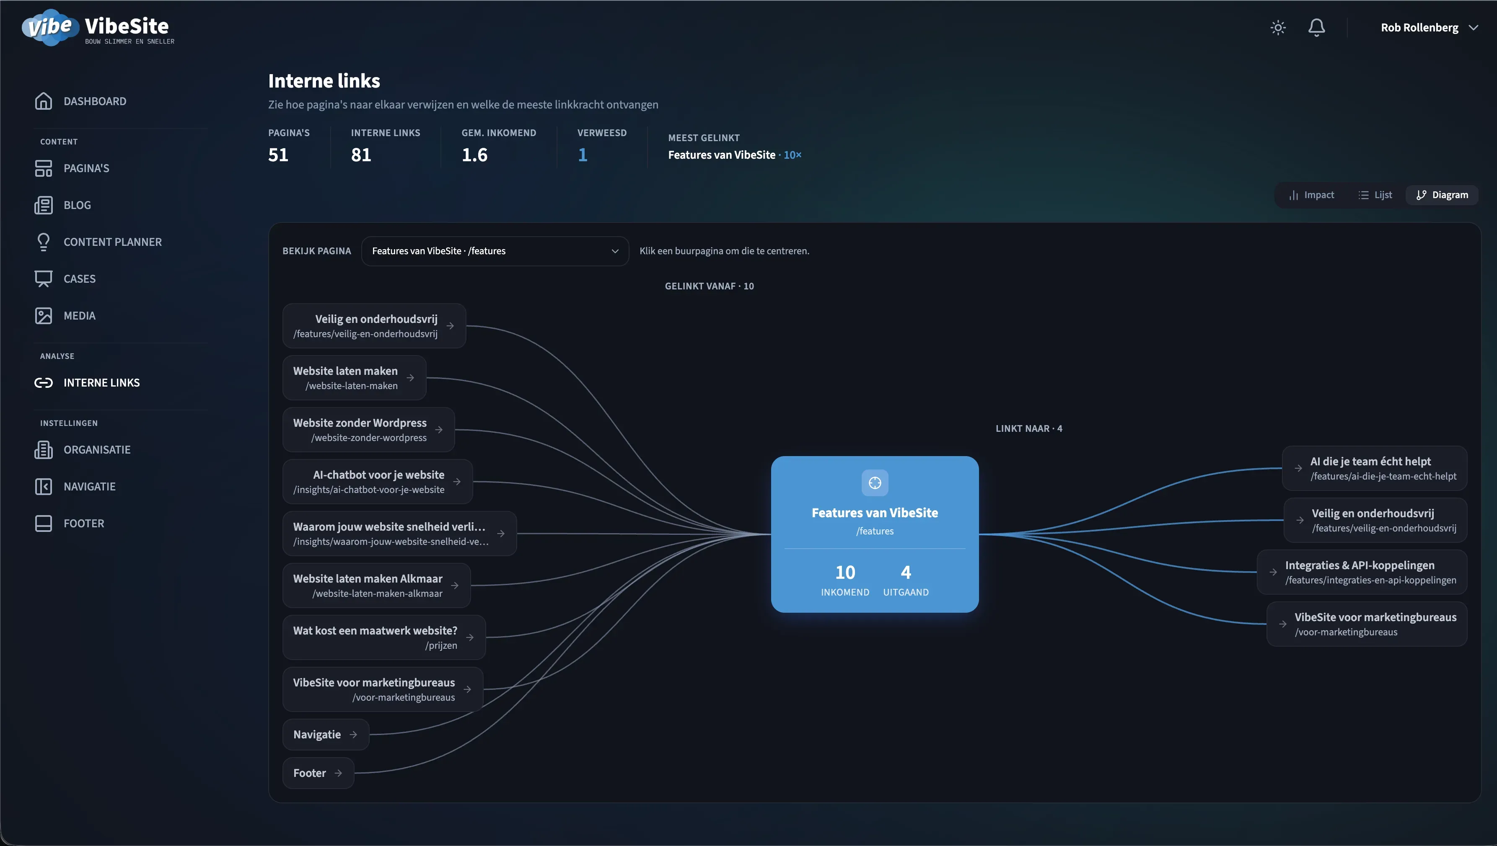Center the Website laten maken node
1497x846 pixels.
click(x=354, y=378)
